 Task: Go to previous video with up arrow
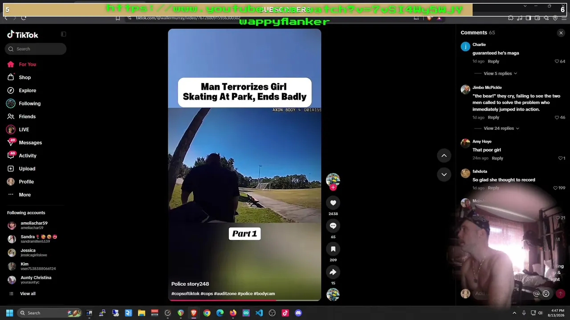[x=444, y=156]
